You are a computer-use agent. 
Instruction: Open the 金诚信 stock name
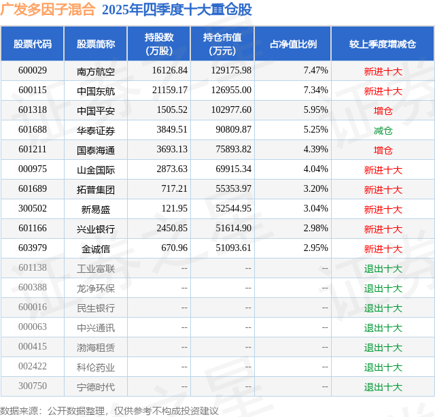coord(96,249)
